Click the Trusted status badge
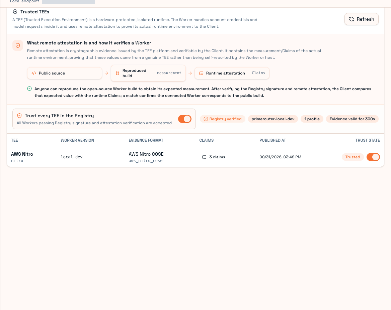391x310 pixels. 353,157
